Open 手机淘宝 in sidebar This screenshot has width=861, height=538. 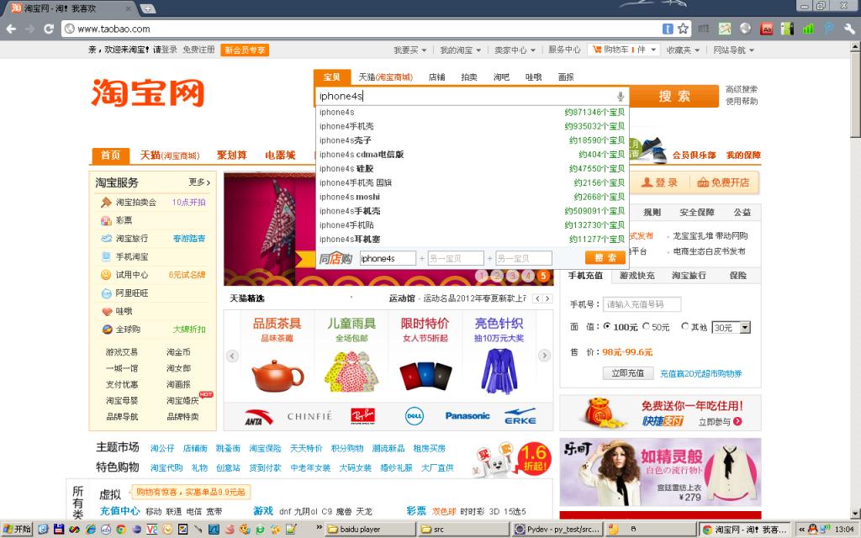[x=132, y=256]
